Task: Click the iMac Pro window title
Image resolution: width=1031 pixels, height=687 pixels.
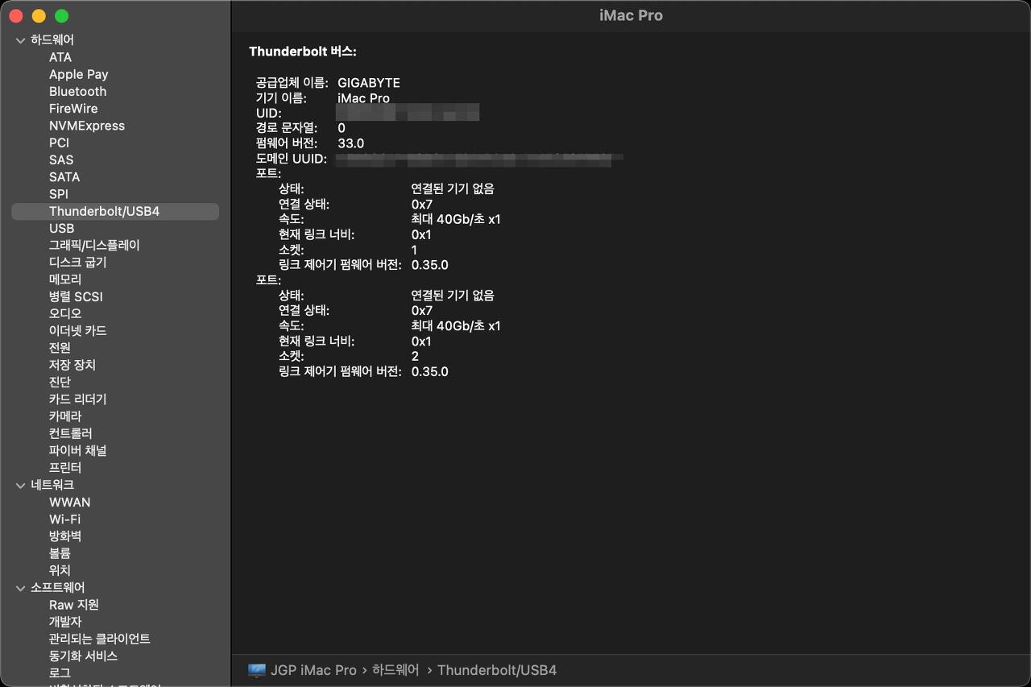Action: 631,15
